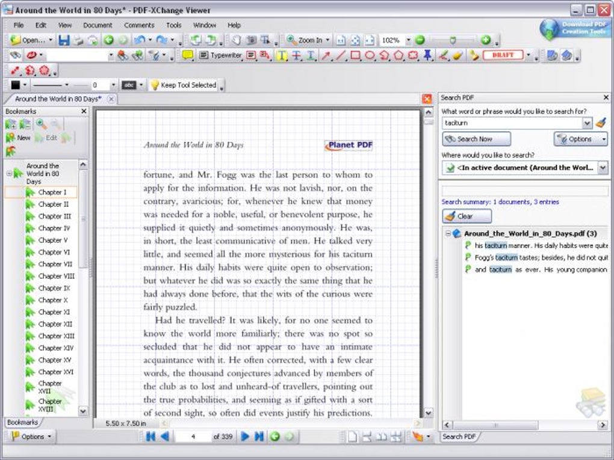Select the Typewriter tool
Image resolution: width=614 pixels, height=460 pixels.
click(220, 55)
